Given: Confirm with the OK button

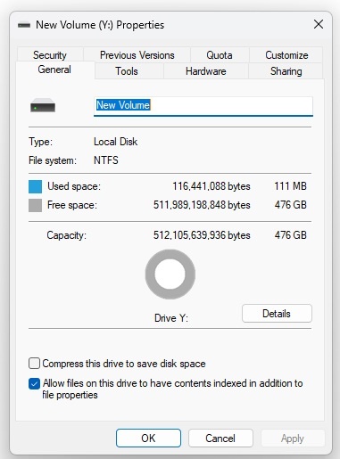Looking at the screenshot, I should pyautogui.click(x=148, y=438).
